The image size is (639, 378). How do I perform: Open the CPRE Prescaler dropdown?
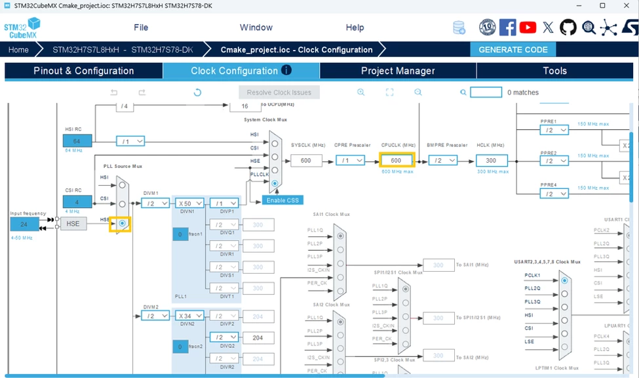coord(350,160)
